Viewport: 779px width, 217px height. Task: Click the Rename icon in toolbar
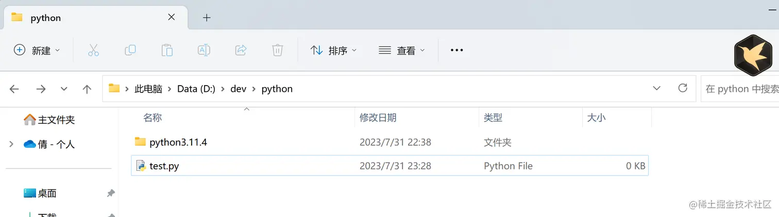(x=204, y=50)
